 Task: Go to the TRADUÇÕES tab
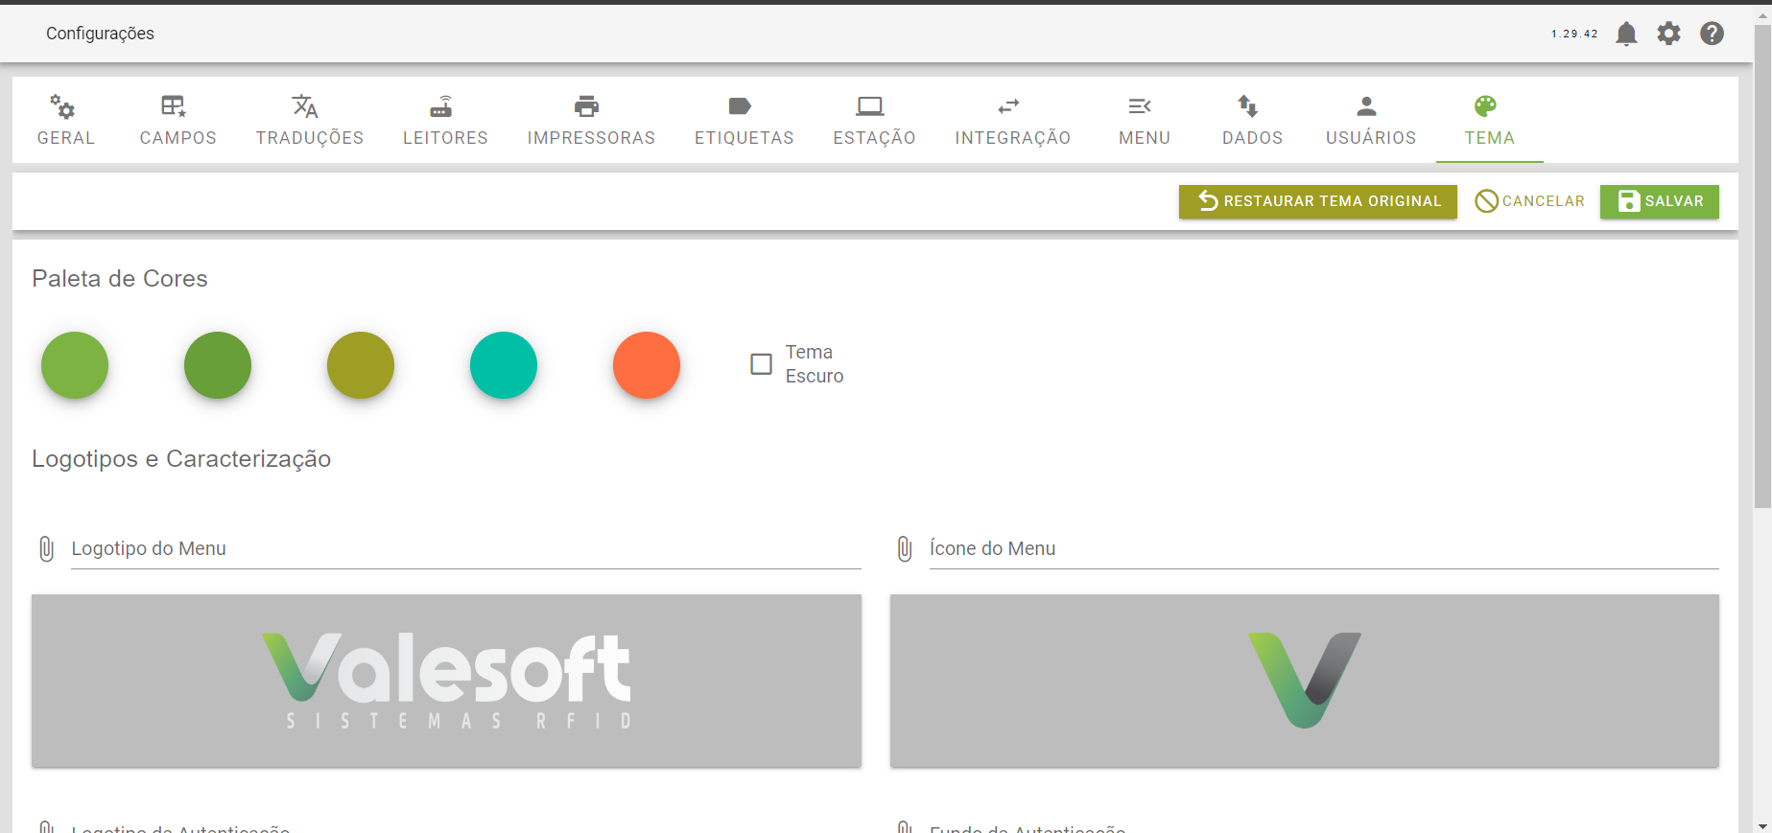(x=310, y=138)
